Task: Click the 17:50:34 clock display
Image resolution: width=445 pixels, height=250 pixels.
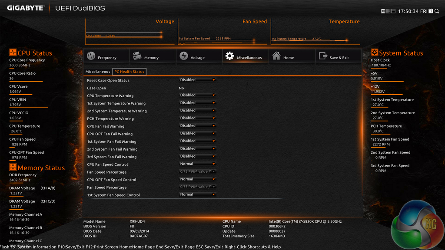Action: (x=408, y=11)
